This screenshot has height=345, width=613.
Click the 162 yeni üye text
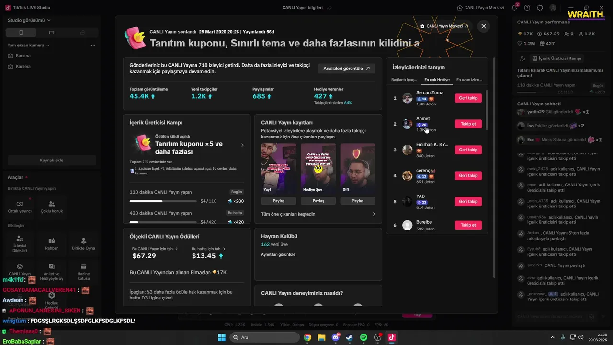pyautogui.click(x=275, y=244)
